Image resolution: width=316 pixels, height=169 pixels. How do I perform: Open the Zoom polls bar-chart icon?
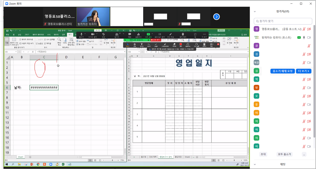pos(139,35)
